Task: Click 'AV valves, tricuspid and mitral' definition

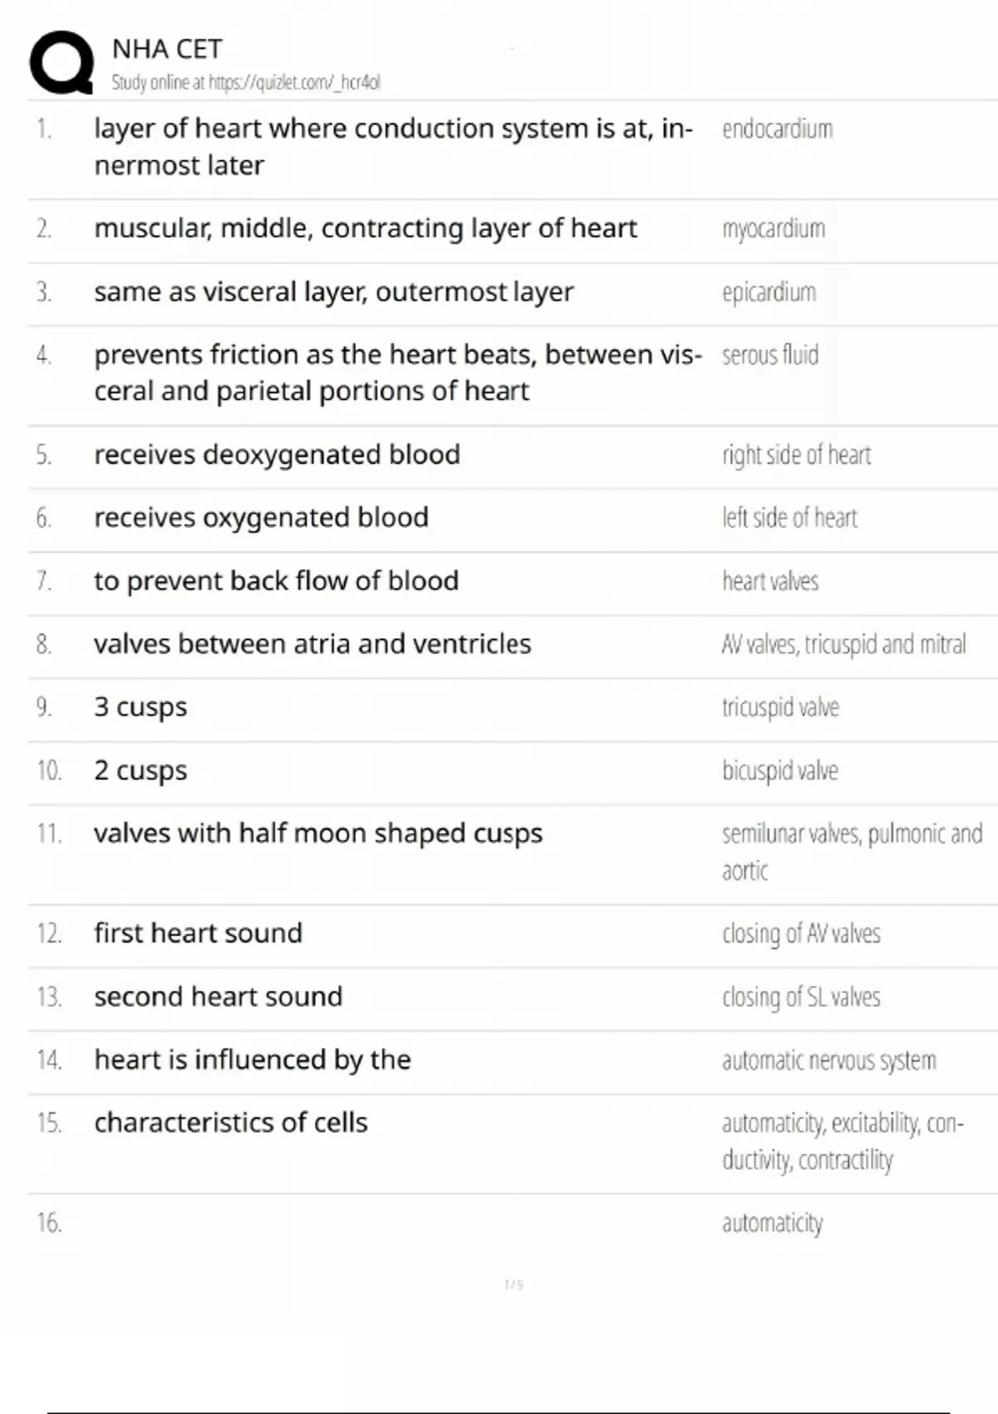Action: pyautogui.click(x=843, y=644)
